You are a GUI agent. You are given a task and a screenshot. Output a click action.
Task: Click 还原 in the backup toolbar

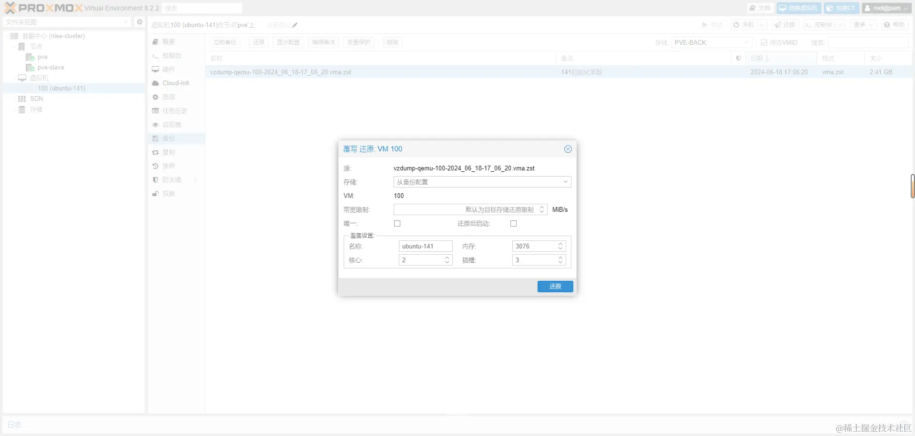click(259, 42)
